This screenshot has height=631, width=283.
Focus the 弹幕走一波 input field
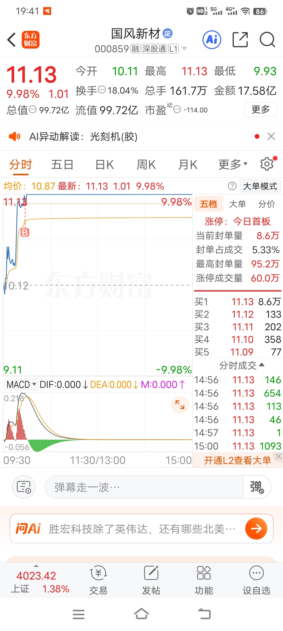tap(144, 487)
